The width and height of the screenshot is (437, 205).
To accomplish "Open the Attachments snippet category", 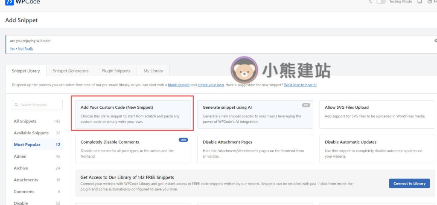I will pos(26,180).
